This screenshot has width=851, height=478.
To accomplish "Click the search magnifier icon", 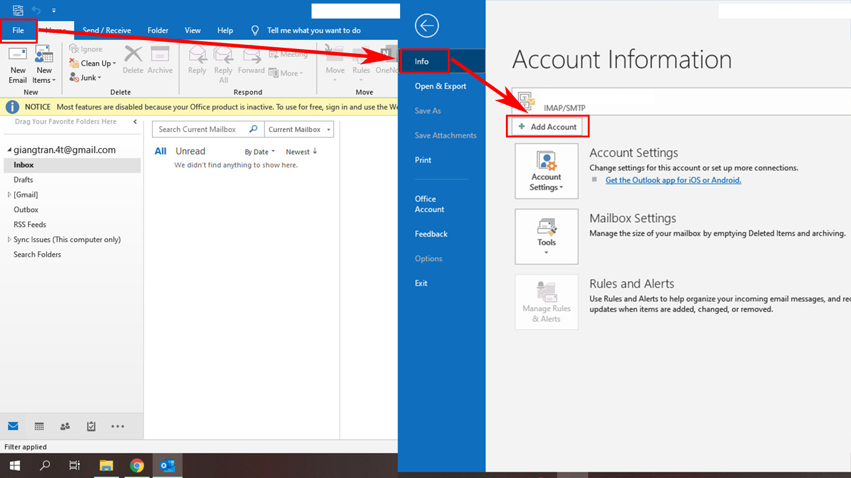I will tap(254, 129).
